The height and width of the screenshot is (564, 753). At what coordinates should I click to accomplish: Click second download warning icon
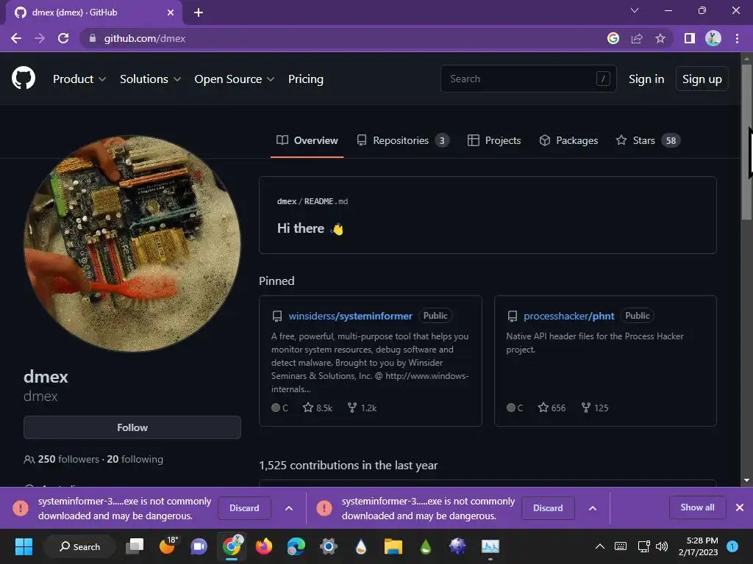coord(324,508)
